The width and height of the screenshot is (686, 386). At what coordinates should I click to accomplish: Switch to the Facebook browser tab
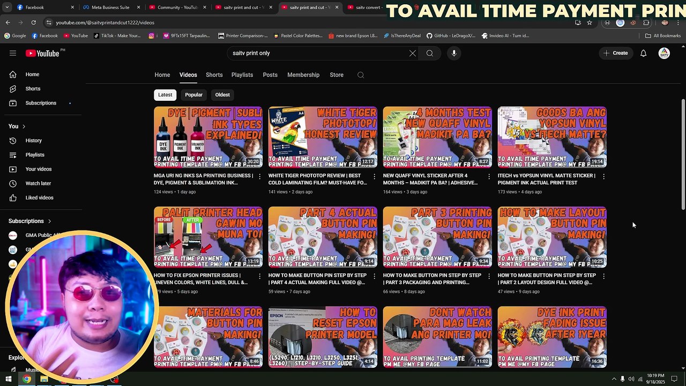click(x=44, y=8)
